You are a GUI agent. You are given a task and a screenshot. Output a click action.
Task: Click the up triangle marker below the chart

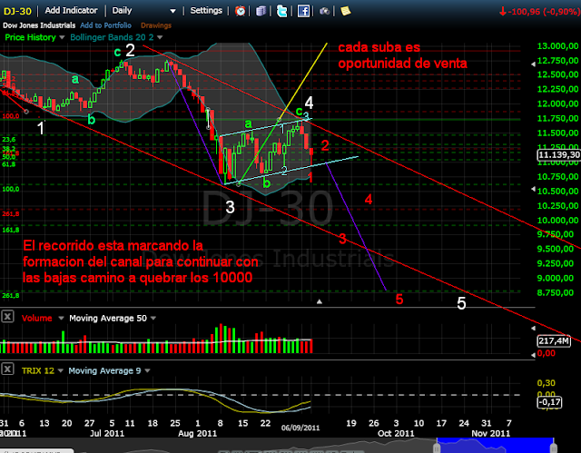click(x=320, y=302)
